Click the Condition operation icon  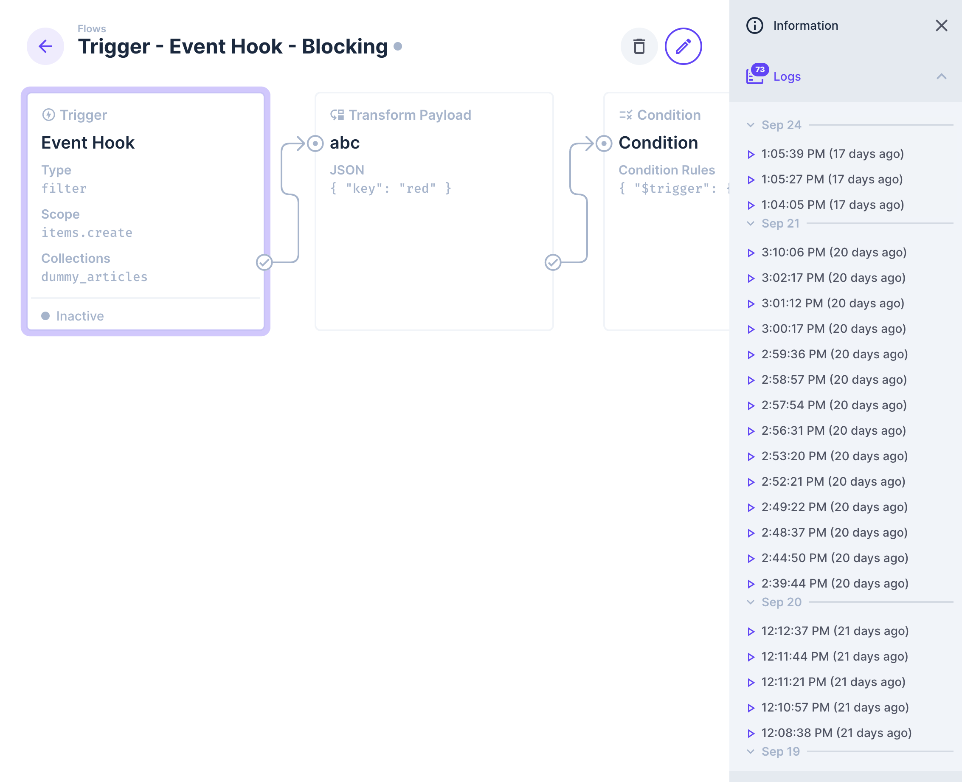pyautogui.click(x=626, y=115)
